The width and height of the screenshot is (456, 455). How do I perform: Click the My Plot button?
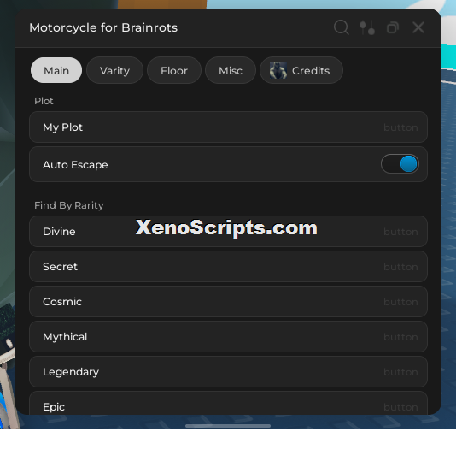tap(228, 127)
